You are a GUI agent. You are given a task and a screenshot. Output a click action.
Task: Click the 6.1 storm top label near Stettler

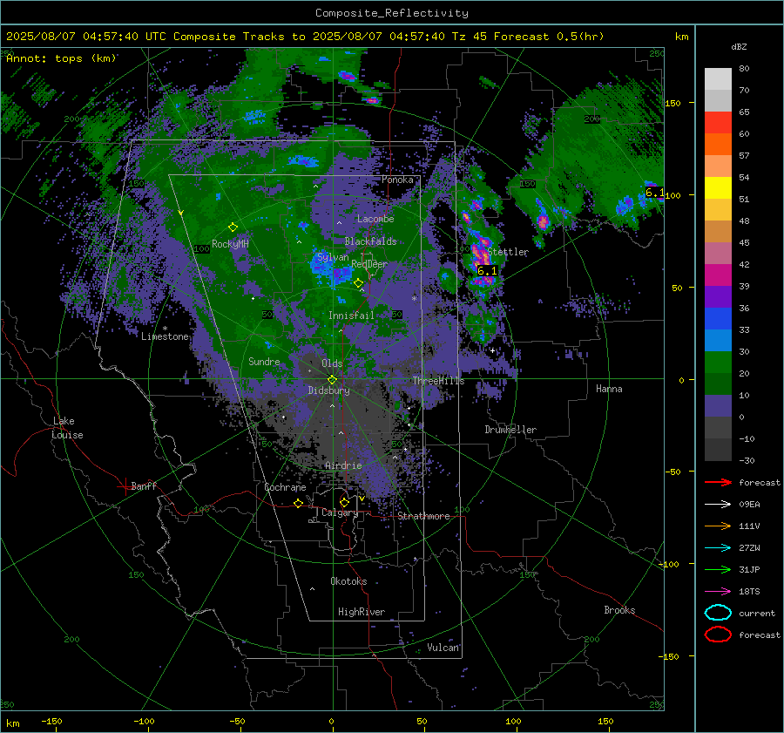pos(486,271)
